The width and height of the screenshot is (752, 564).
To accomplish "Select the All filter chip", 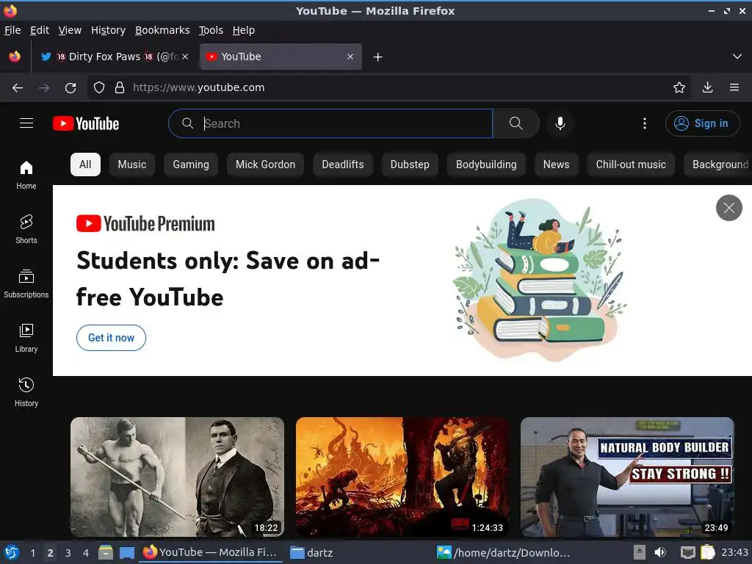I will pyautogui.click(x=85, y=164).
